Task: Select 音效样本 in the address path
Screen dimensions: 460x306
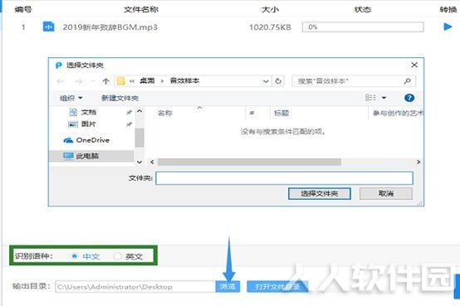Action: point(185,80)
